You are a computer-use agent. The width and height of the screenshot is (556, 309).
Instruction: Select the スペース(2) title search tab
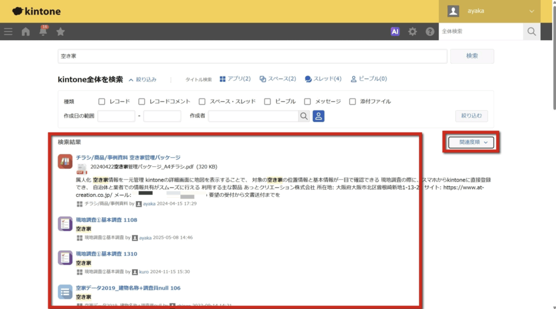point(277,79)
